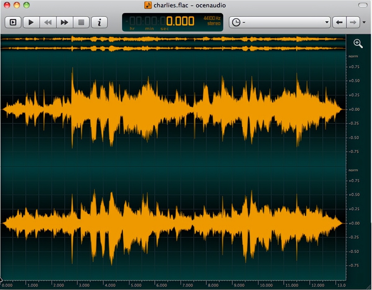Click the bottom channel's norm scale label
This screenshot has width=372, height=290.
[x=353, y=170]
